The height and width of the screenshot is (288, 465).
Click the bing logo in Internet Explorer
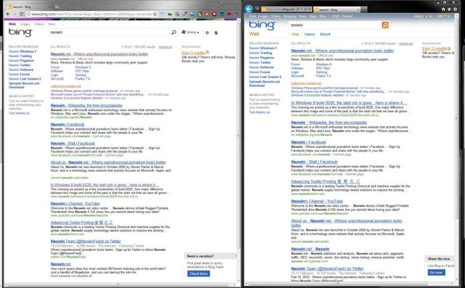(262, 25)
